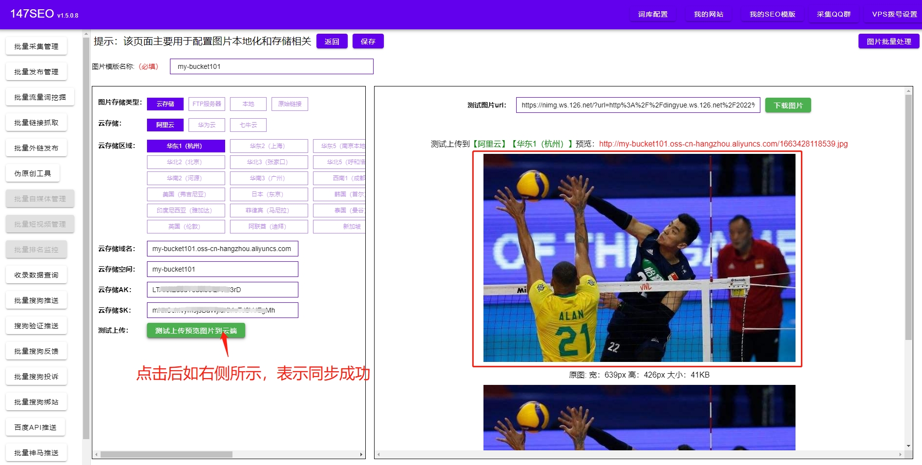Select region 华北2 (北京)
The width and height of the screenshot is (922, 465).
pyautogui.click(x=186, y=162)
